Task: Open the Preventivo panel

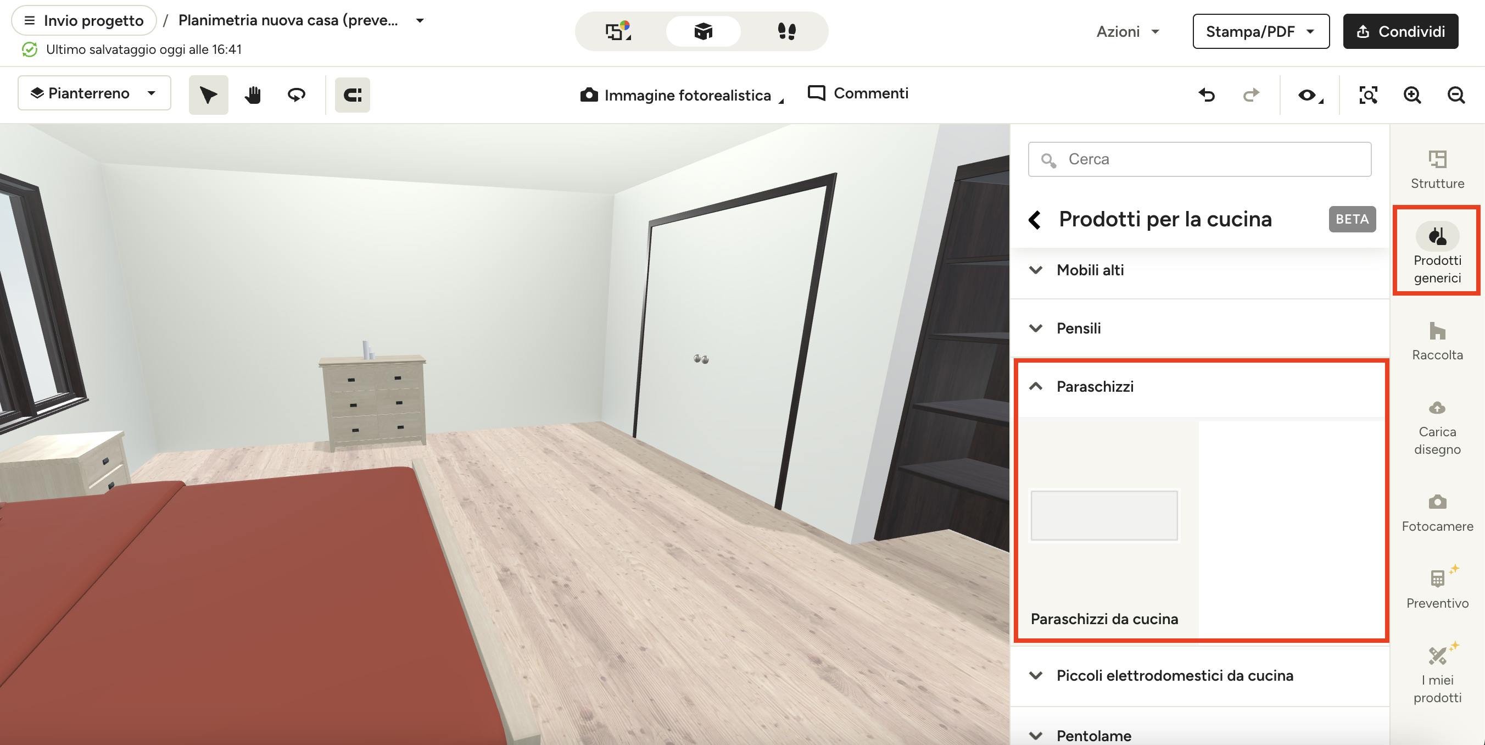Action: pyautogui.click(x=1437, y=588)
